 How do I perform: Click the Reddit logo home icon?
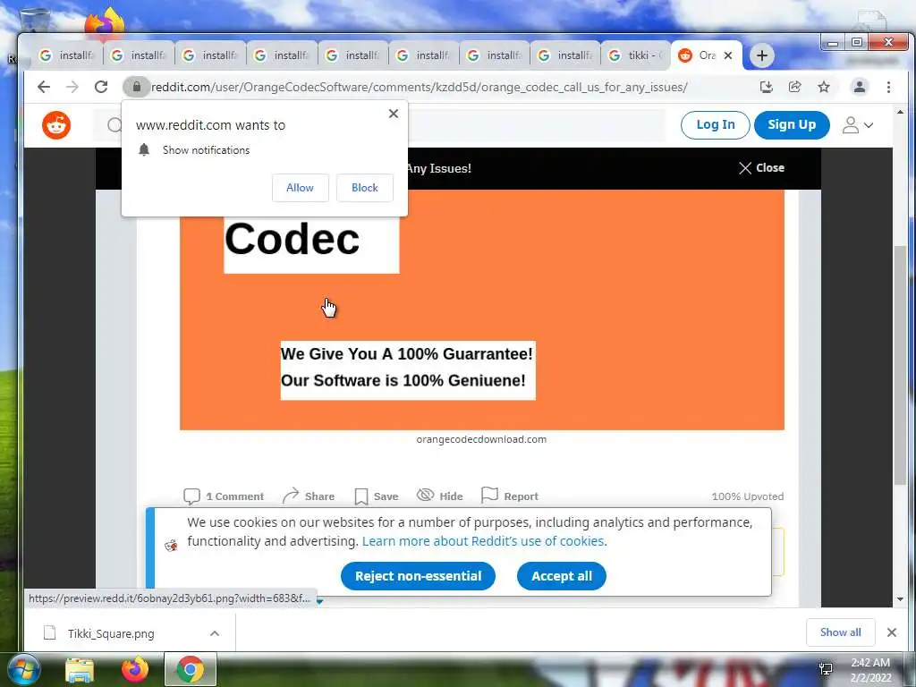tap(56, 125)
